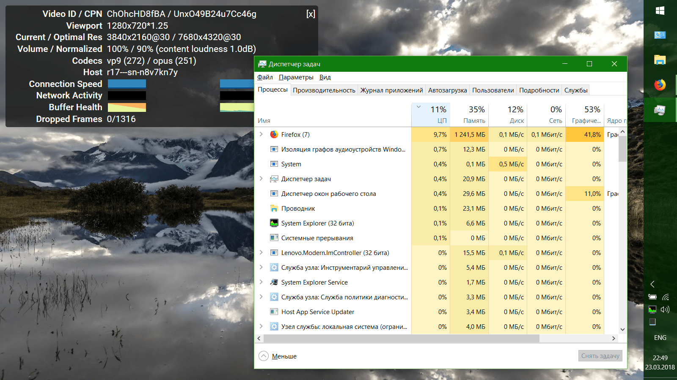Expand the Firefox (7) process group
677x380 pixels.
pos(261,134)
